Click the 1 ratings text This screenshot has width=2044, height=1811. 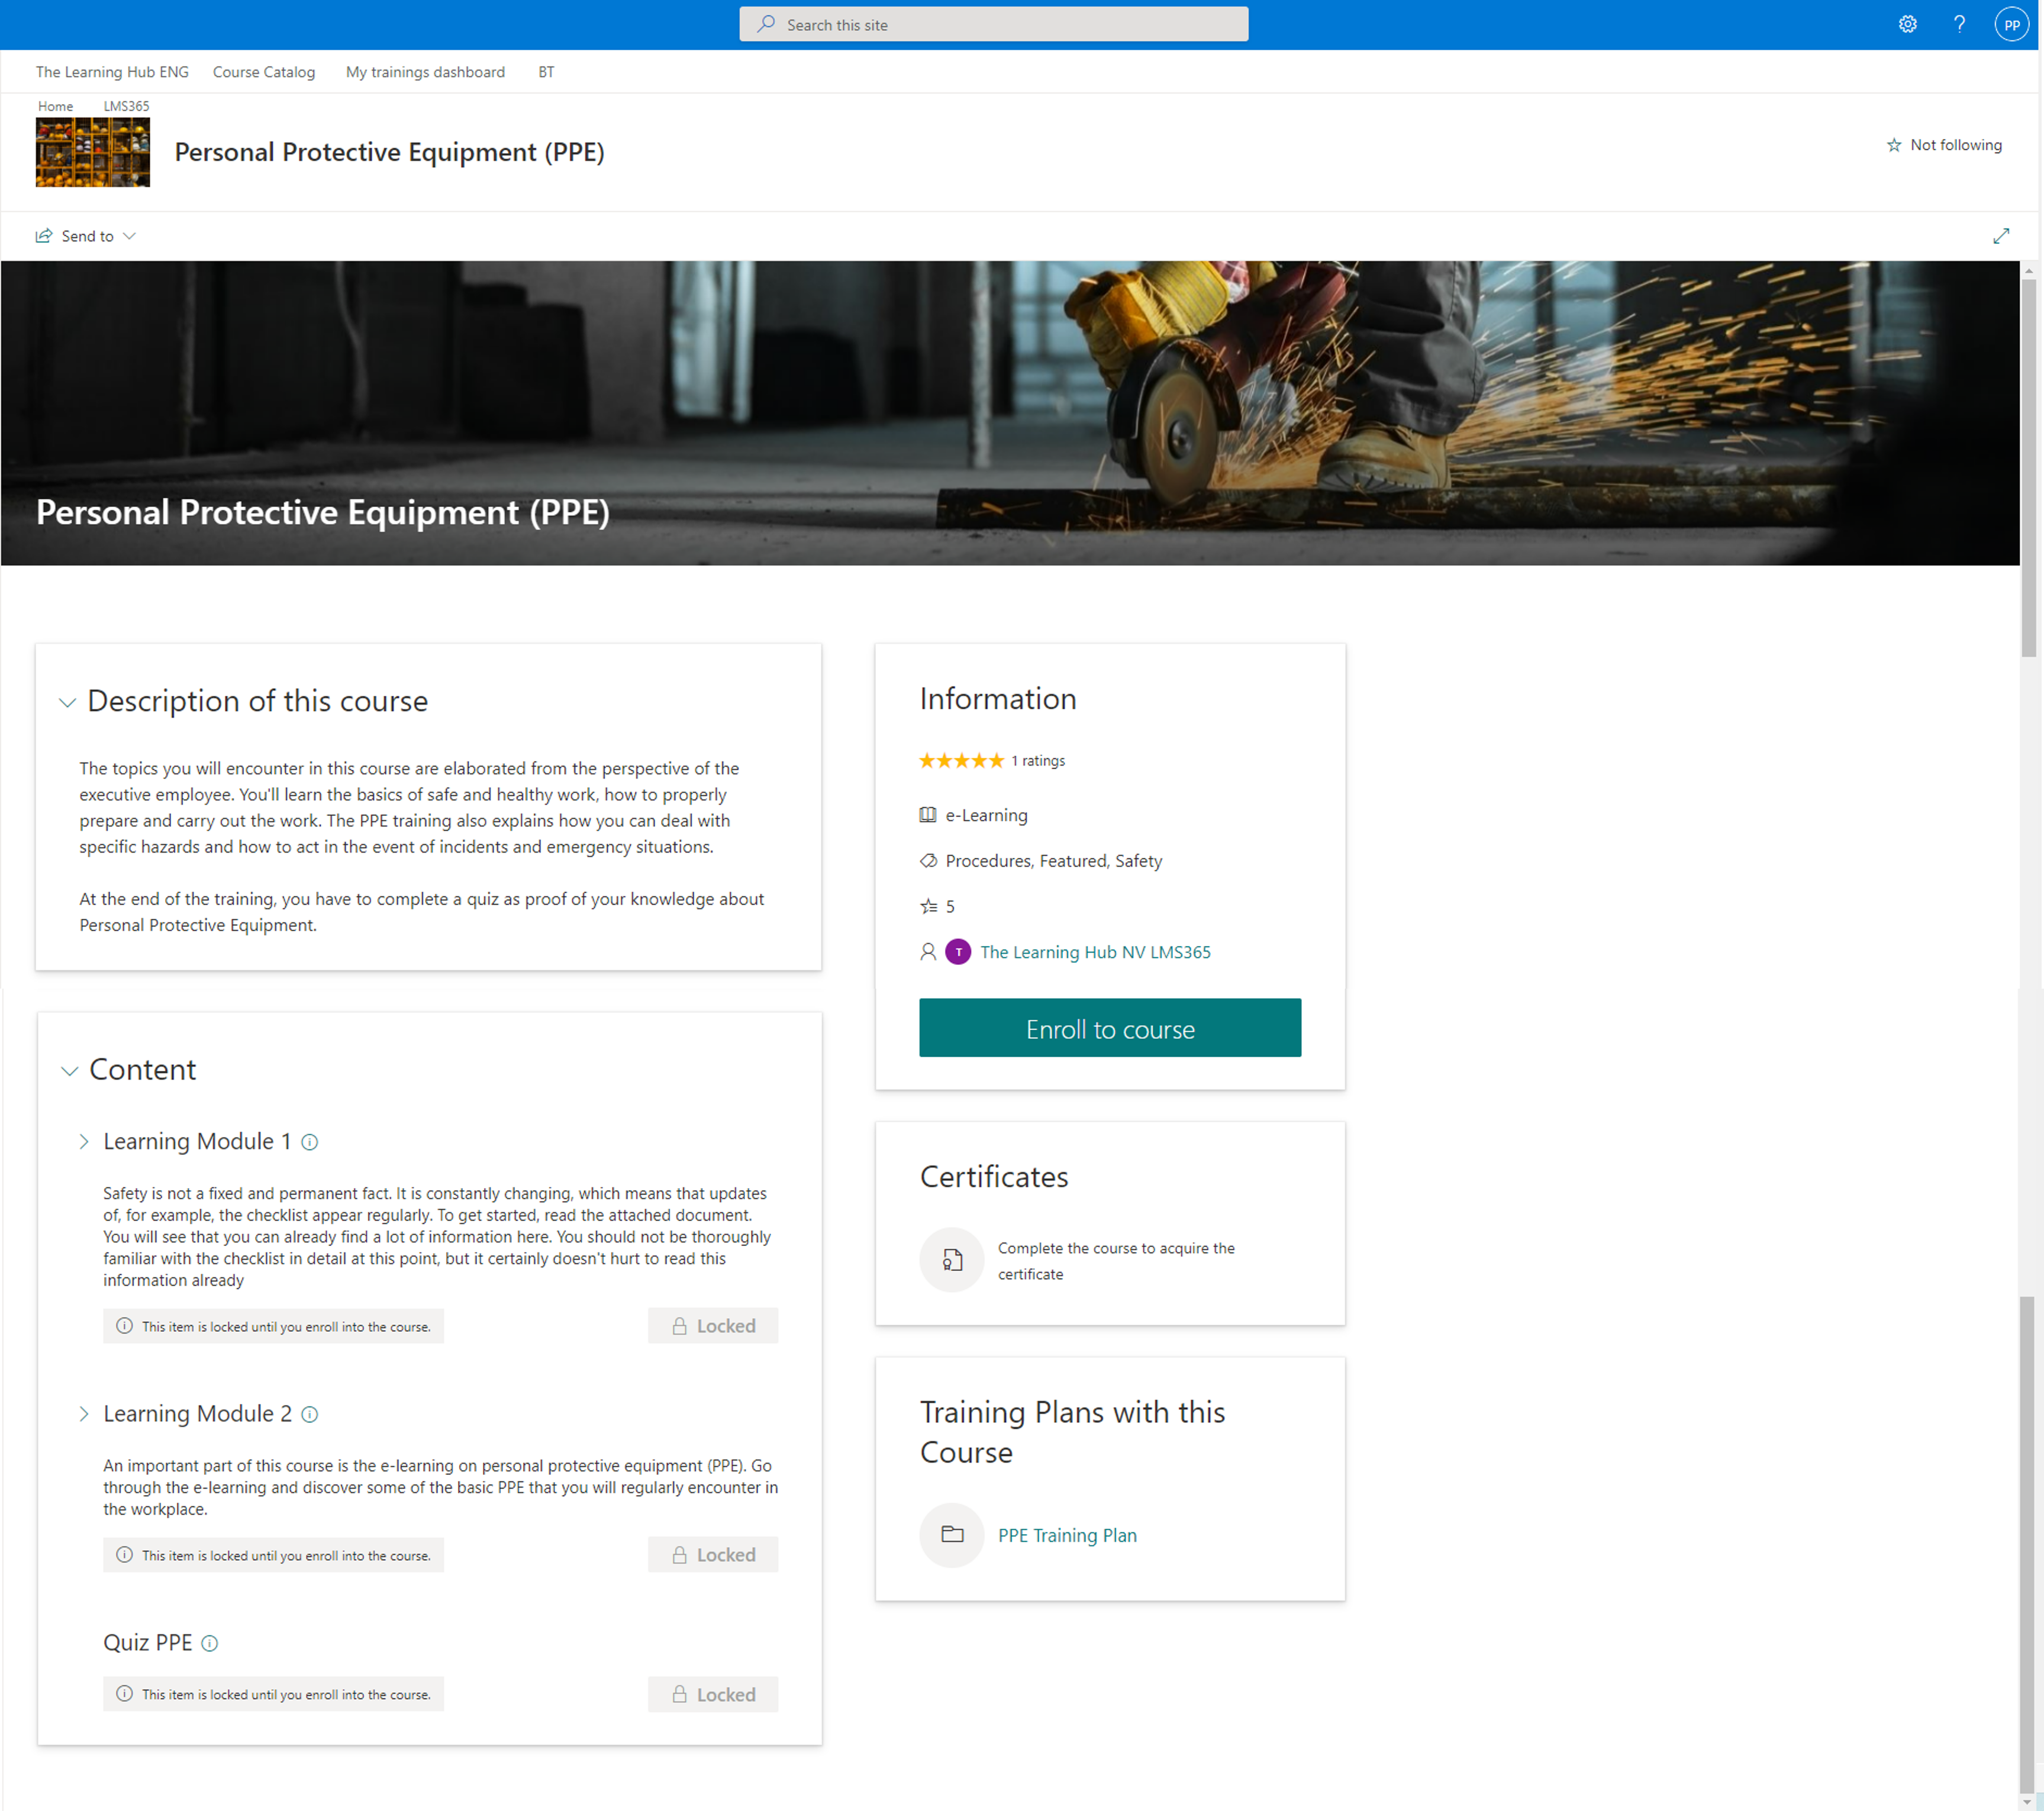click(1038, 761)
